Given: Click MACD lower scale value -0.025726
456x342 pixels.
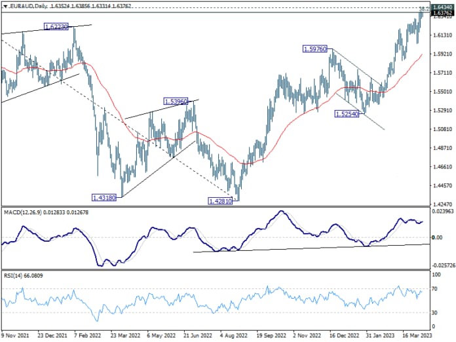Looking at the screenshot, I should [x=443, y=265].
